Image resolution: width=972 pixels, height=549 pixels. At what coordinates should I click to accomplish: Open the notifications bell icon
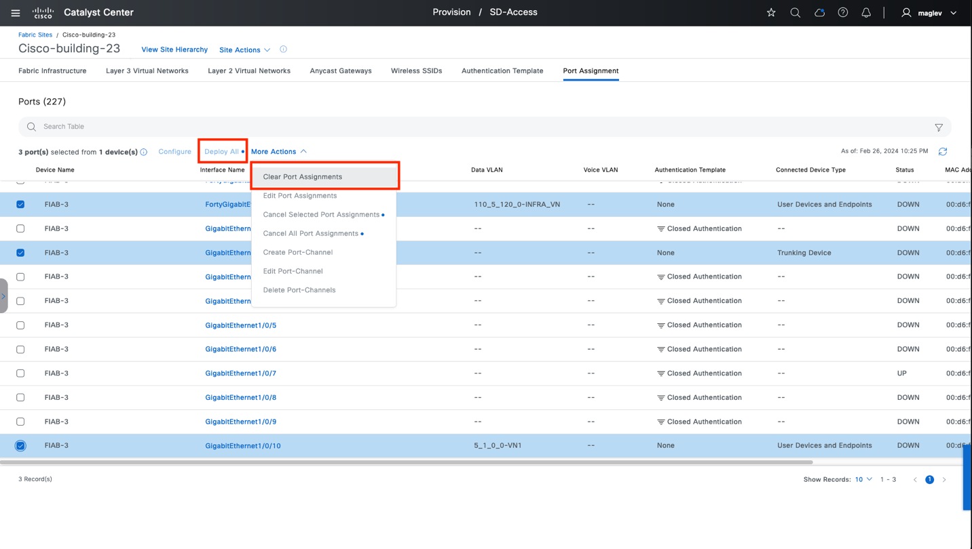tap(866, 13)
